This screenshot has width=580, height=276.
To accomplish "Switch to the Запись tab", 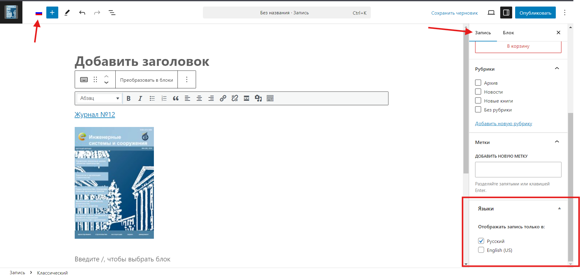I will point(483,33).
